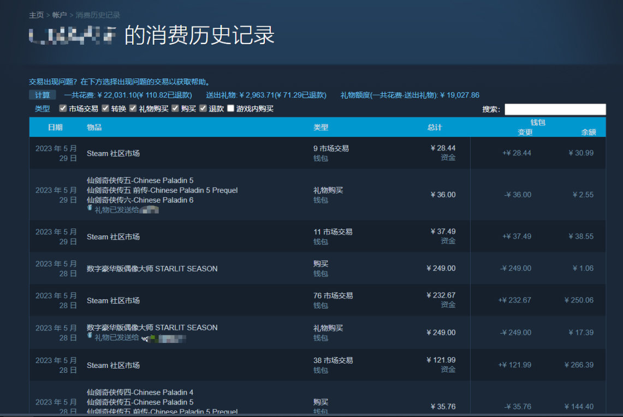Click the -¥ 249.00 change beside ¥ 1.06
623x417 pixels.
pyautogui.click(x=515, y=269)
